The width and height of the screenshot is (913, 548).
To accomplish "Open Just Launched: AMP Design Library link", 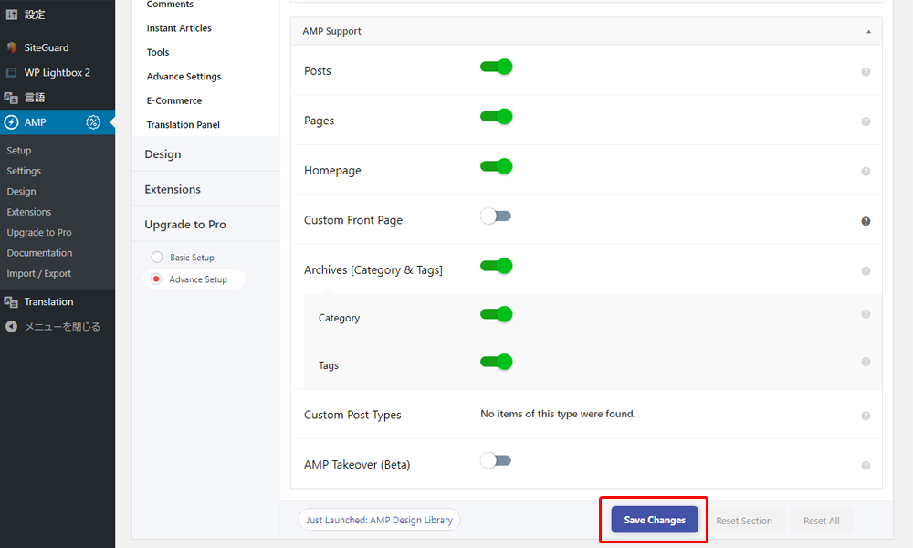I will tap(379, 520).
